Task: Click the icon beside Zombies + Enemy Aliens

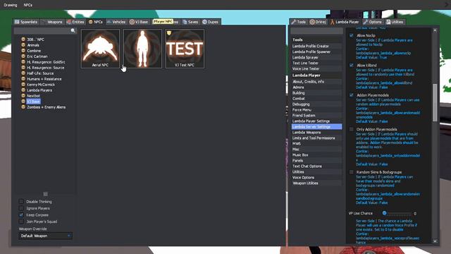Action: 23,107
